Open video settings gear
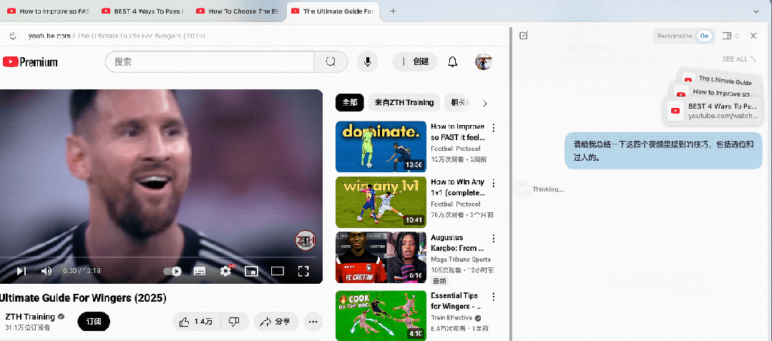 pyautogui.click(x=225, y=271)
